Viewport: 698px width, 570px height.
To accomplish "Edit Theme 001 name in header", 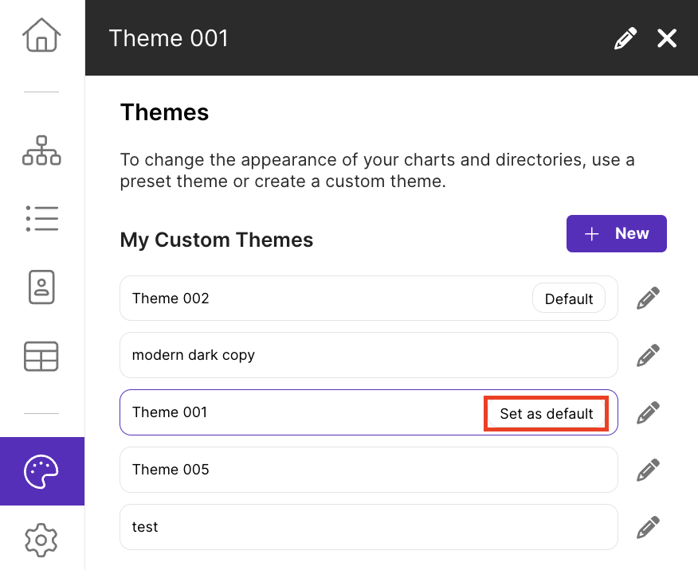I will (x=625, y=38).
